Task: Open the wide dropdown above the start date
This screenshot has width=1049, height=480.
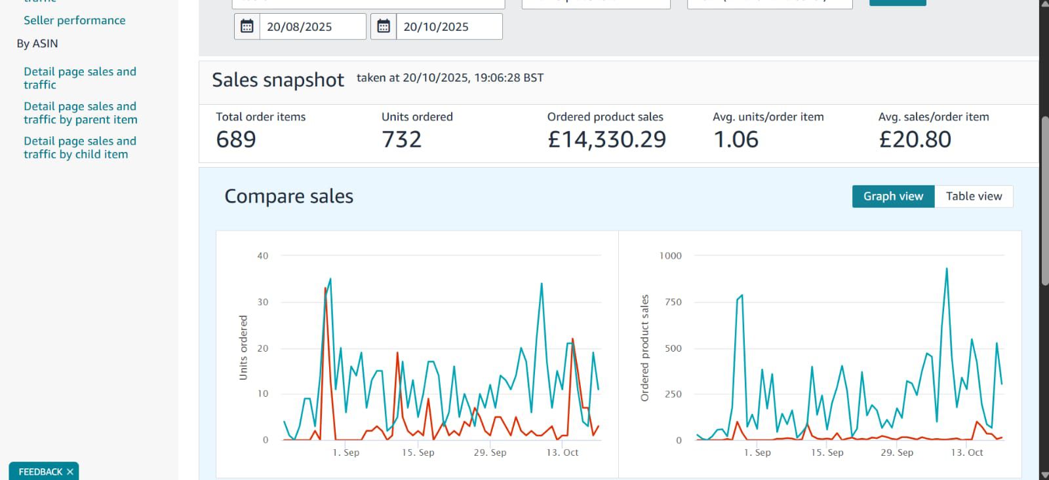Action: click(x=368, y=3)
